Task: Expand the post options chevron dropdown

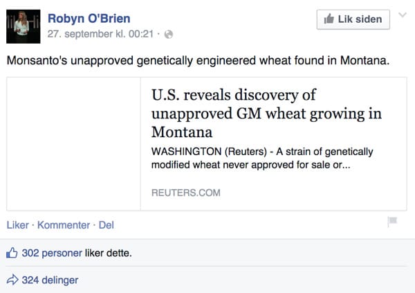Action: pyautogui.click(x=404, y=18)
